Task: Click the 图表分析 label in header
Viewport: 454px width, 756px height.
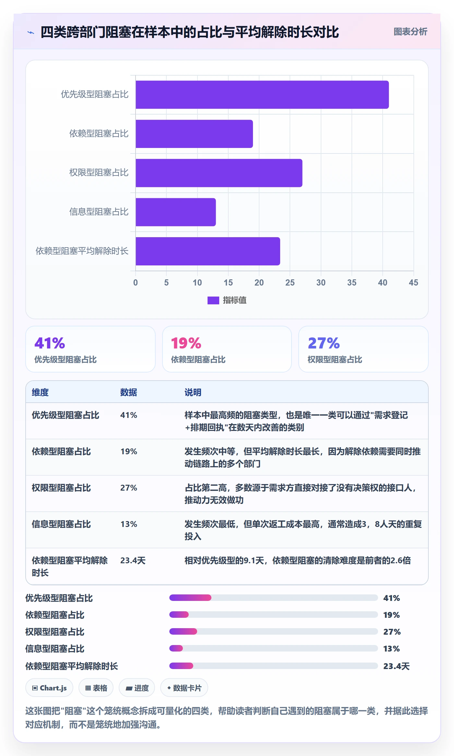Action: point(410,31)
